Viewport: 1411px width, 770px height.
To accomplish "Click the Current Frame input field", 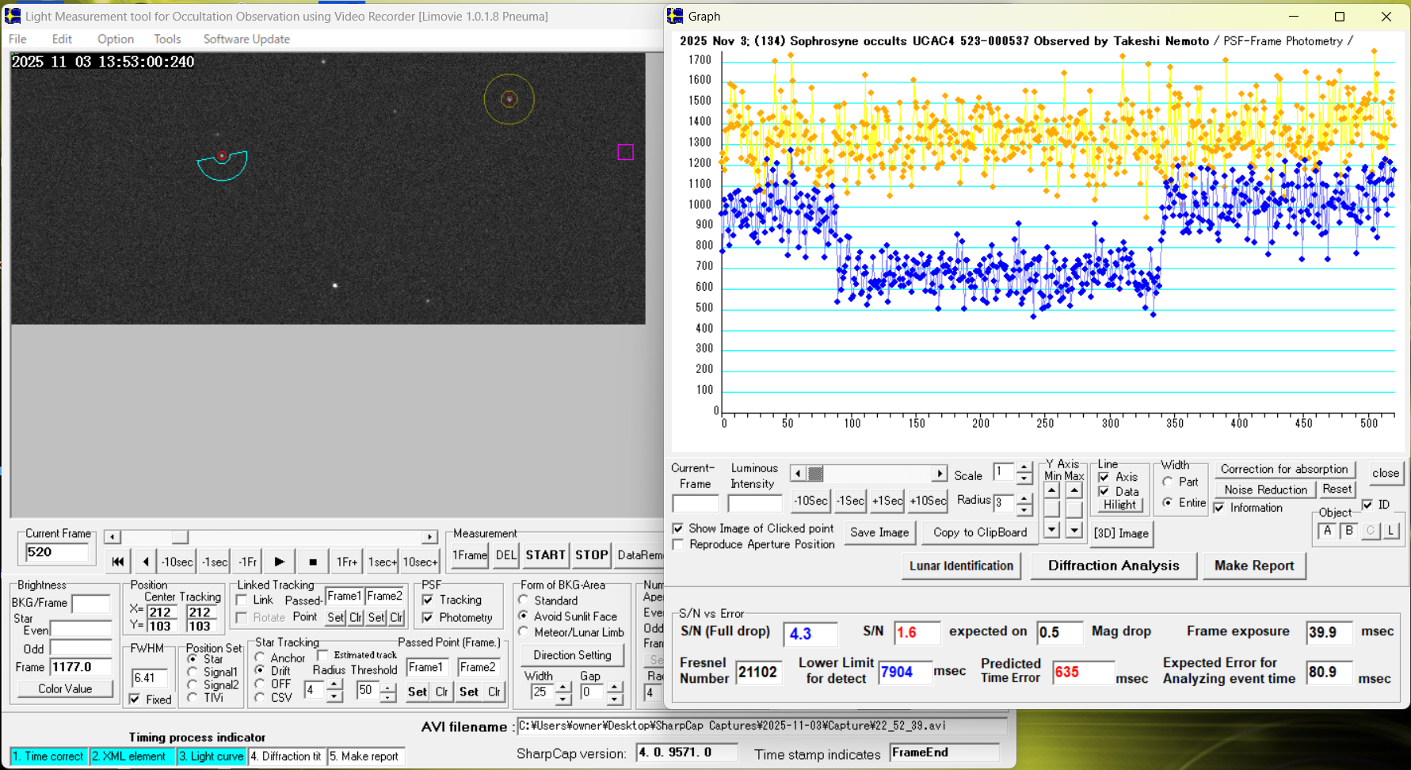I will 57,553.
